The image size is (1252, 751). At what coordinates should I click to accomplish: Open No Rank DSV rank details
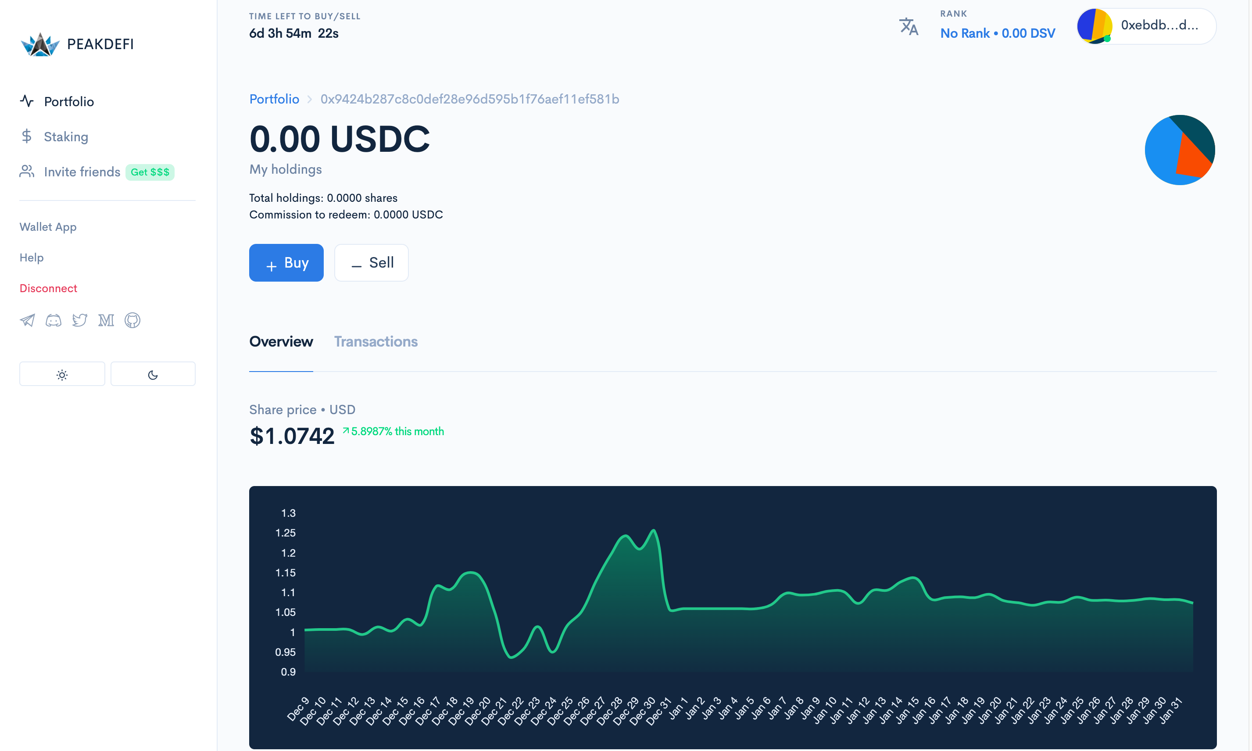coord(997,33)
